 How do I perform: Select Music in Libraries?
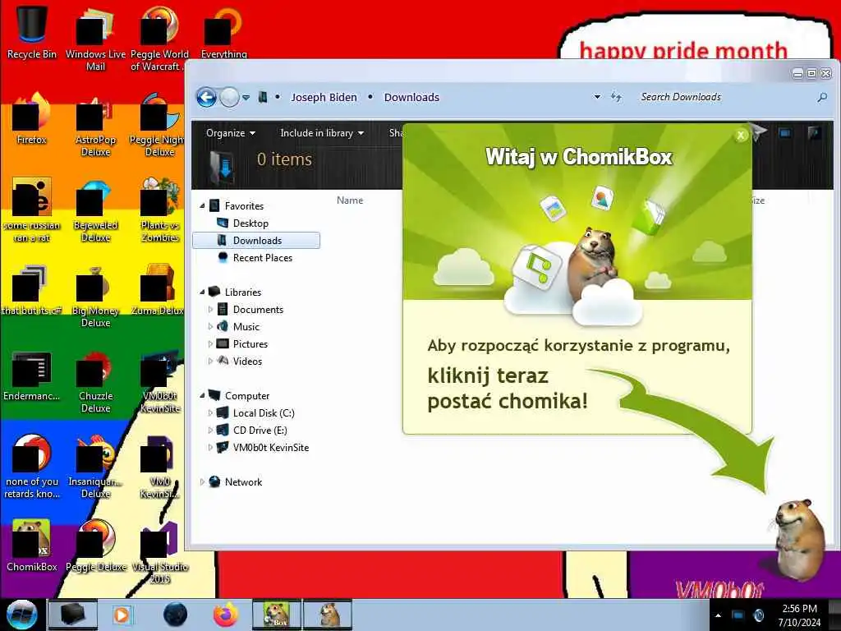coord(246,327)
